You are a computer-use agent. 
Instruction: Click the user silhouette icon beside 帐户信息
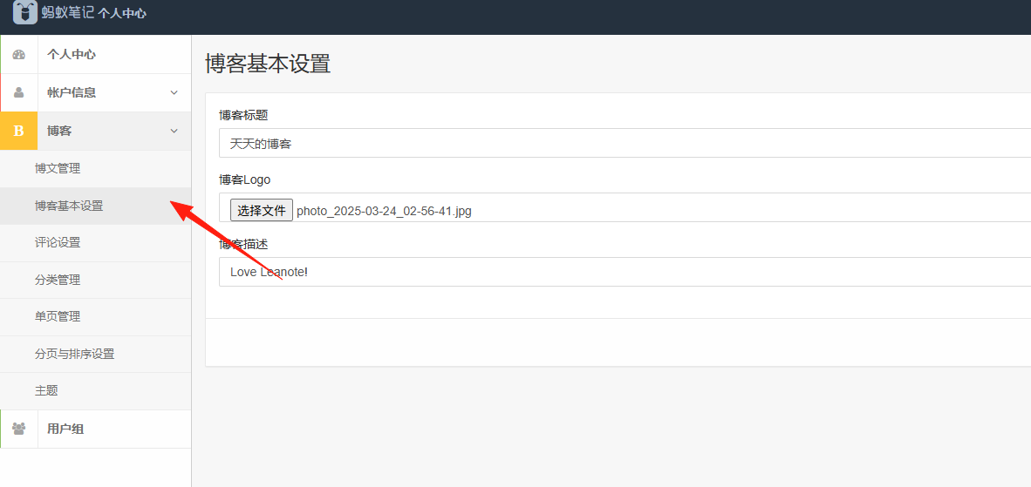click(18, 92)
